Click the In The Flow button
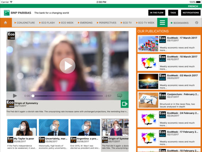This screenshot has height=152, width=202. (x=157, y=12)
